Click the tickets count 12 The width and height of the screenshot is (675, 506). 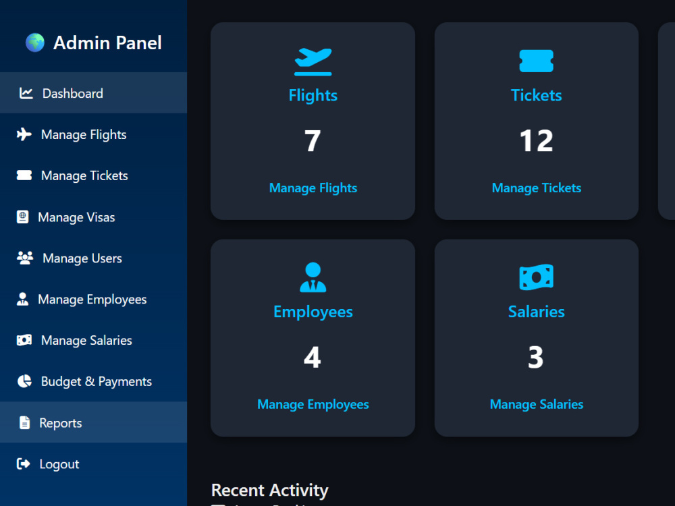click(x=537, y=141)
